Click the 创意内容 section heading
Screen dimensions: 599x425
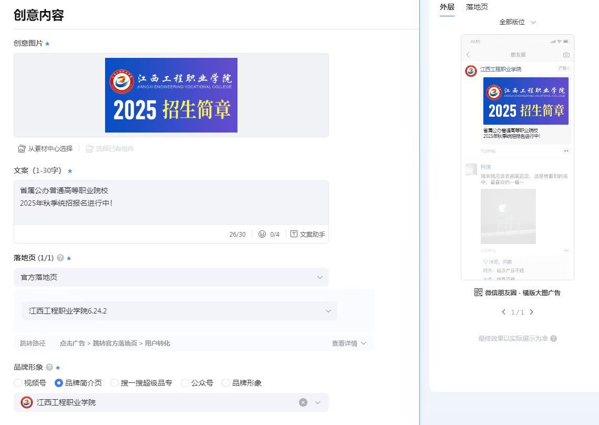point(38,15)
